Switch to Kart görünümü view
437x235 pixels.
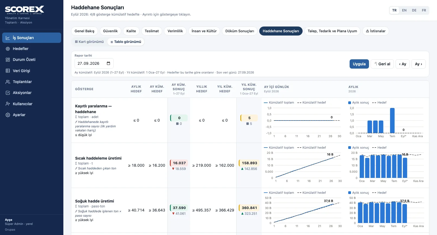click(89, 42)
